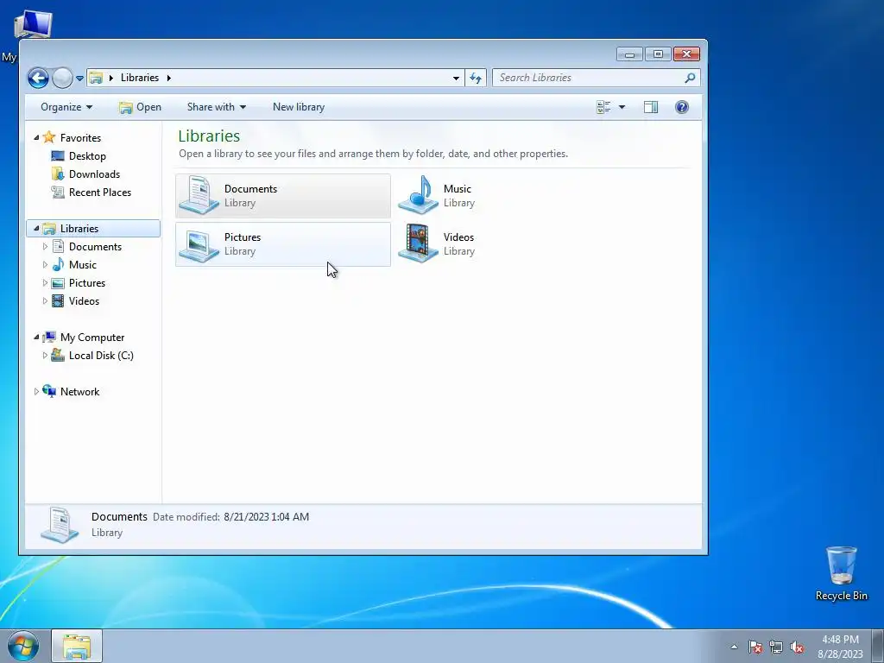
Task: Open Recent Places under Favorites
Action: click(x=100, y=193)
